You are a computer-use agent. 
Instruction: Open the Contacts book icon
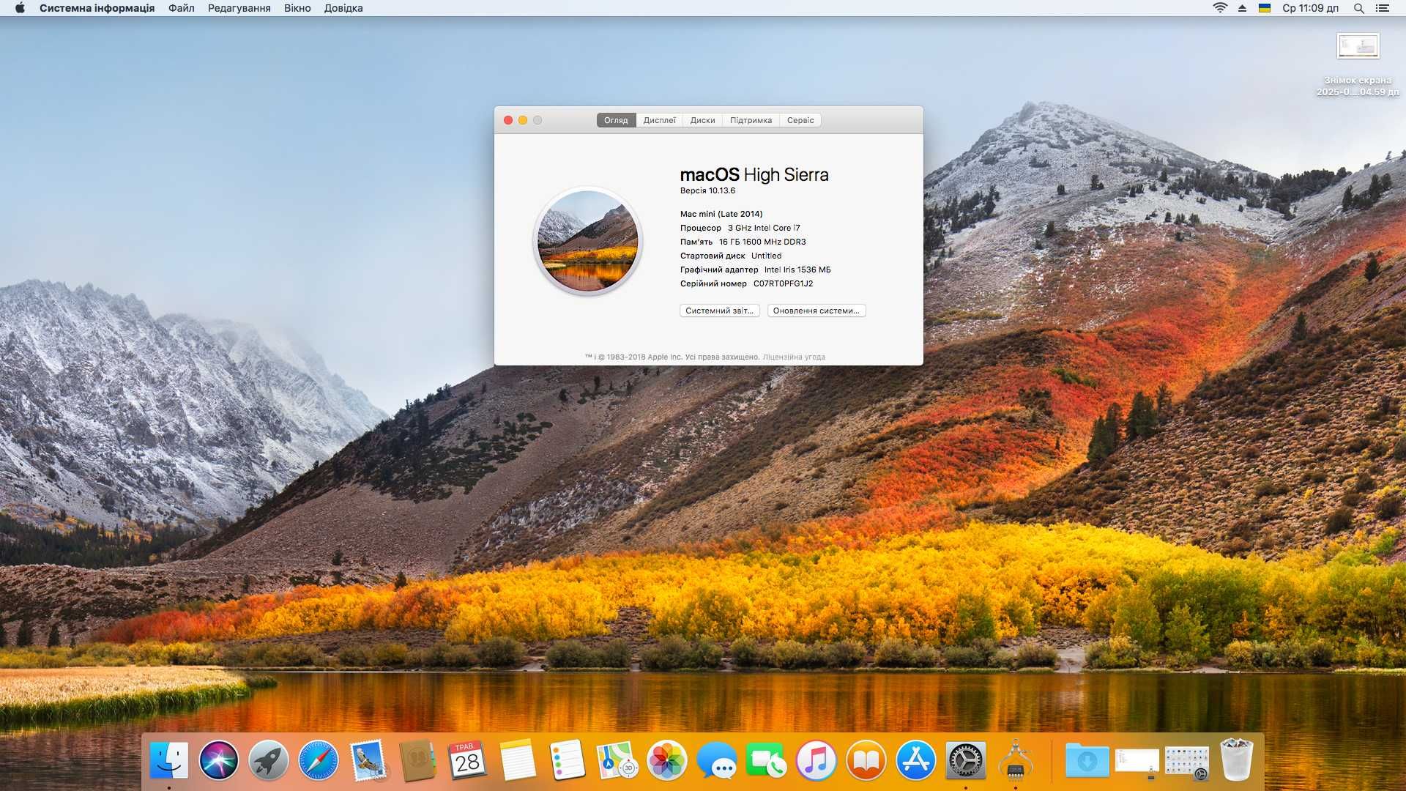pos(417,760)
